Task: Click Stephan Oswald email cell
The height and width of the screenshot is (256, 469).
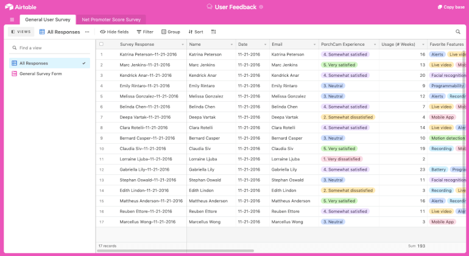Action: pyautogui.click(x=294, y=180)
